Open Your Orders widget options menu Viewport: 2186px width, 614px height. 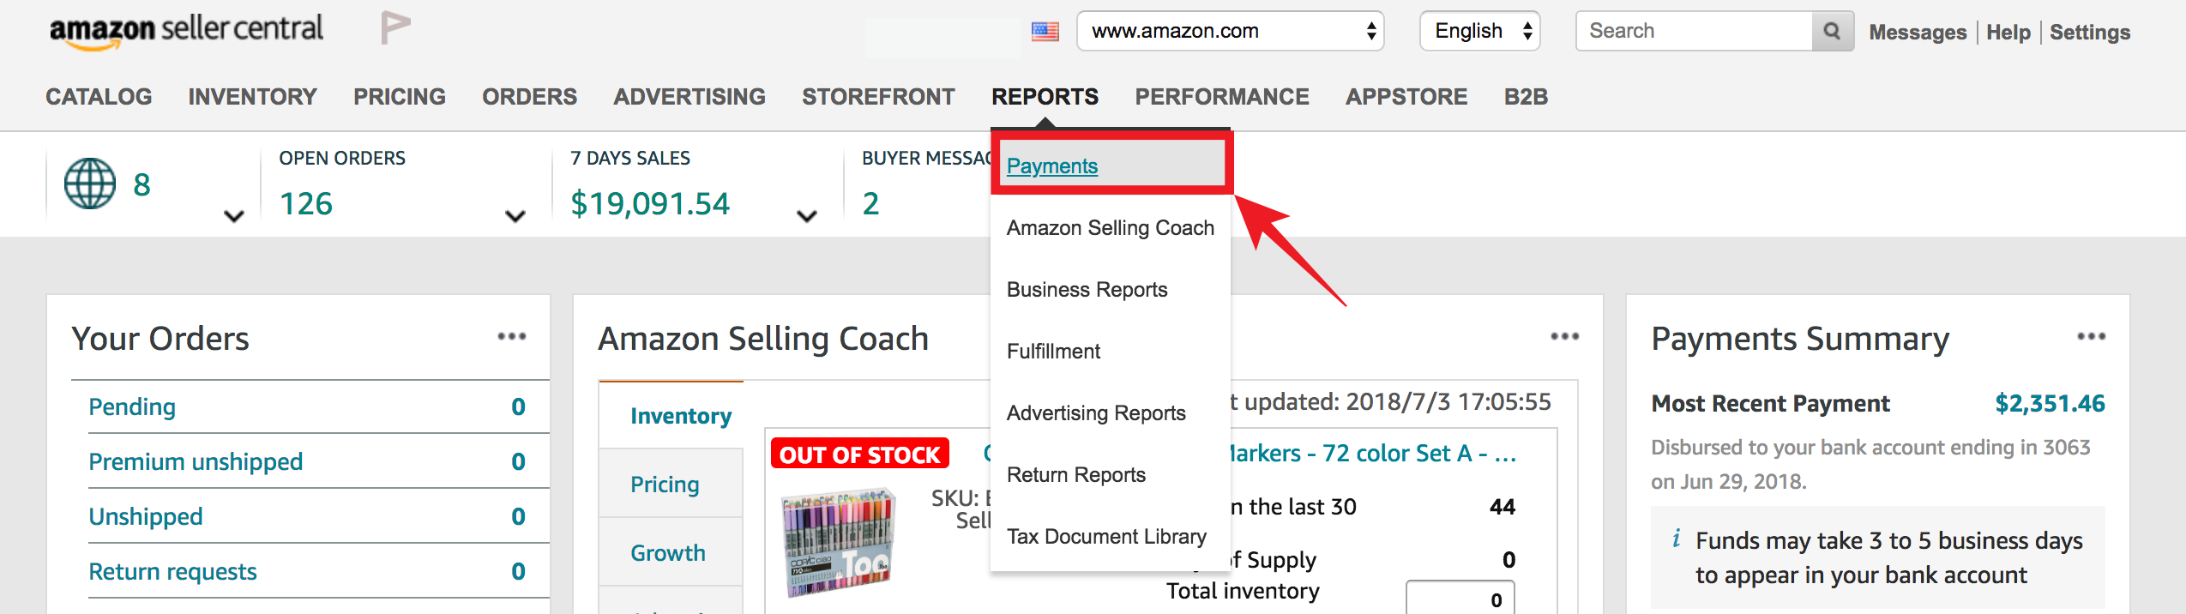click(x=512, y=336)
